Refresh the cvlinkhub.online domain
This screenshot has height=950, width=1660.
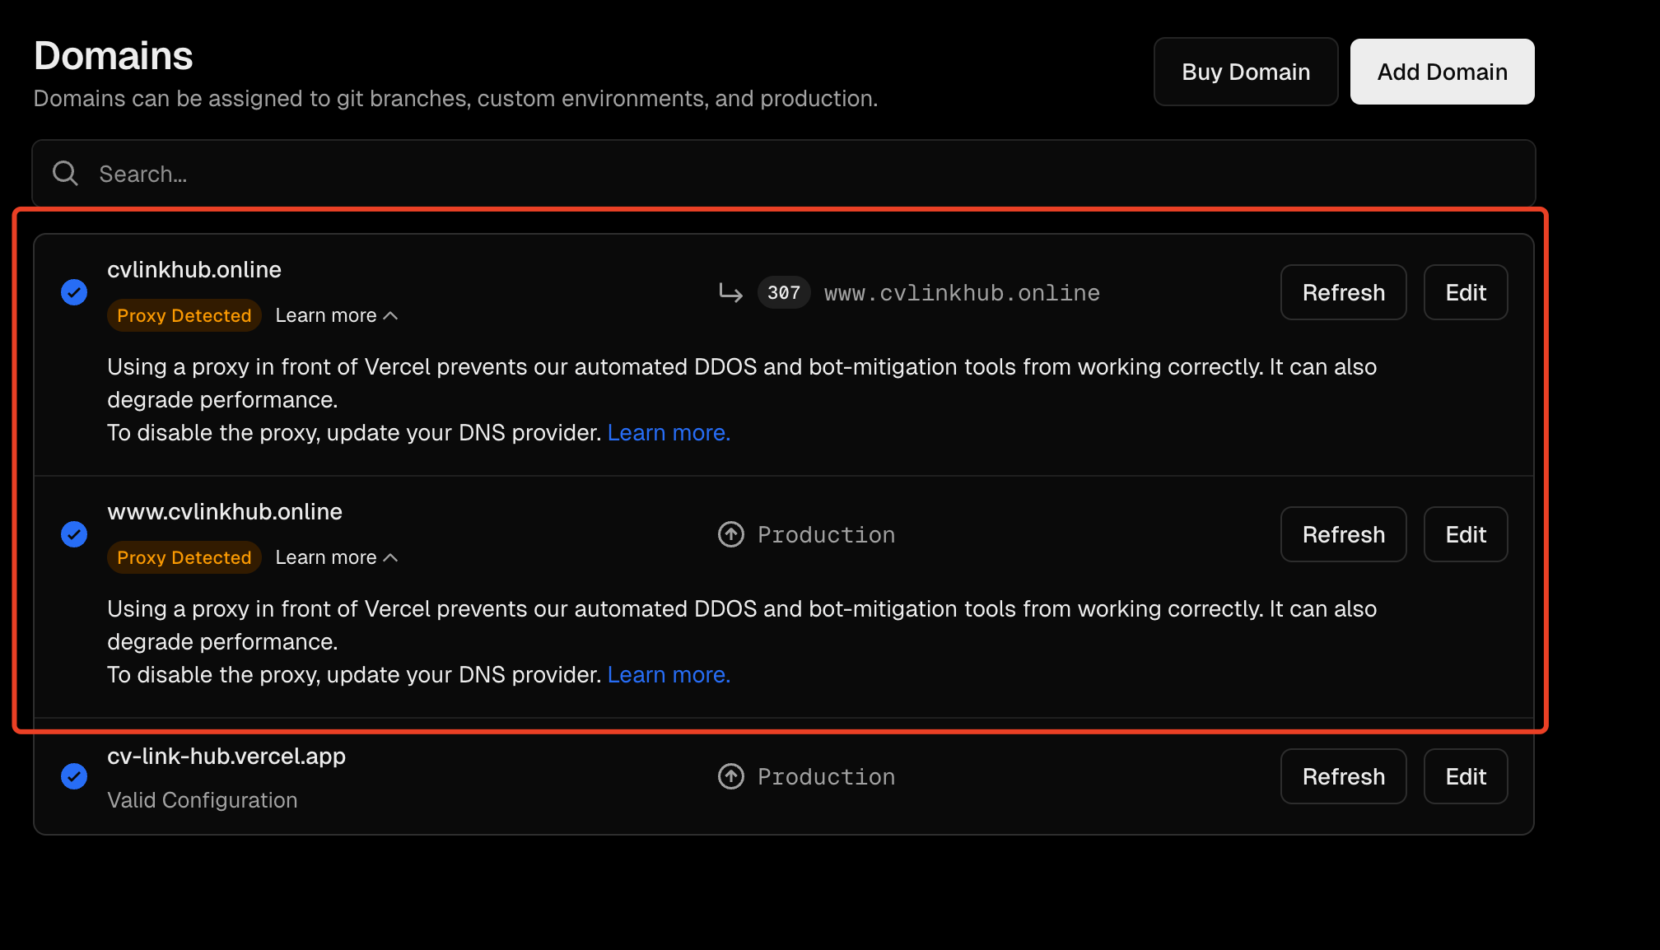coord(1343,292)
